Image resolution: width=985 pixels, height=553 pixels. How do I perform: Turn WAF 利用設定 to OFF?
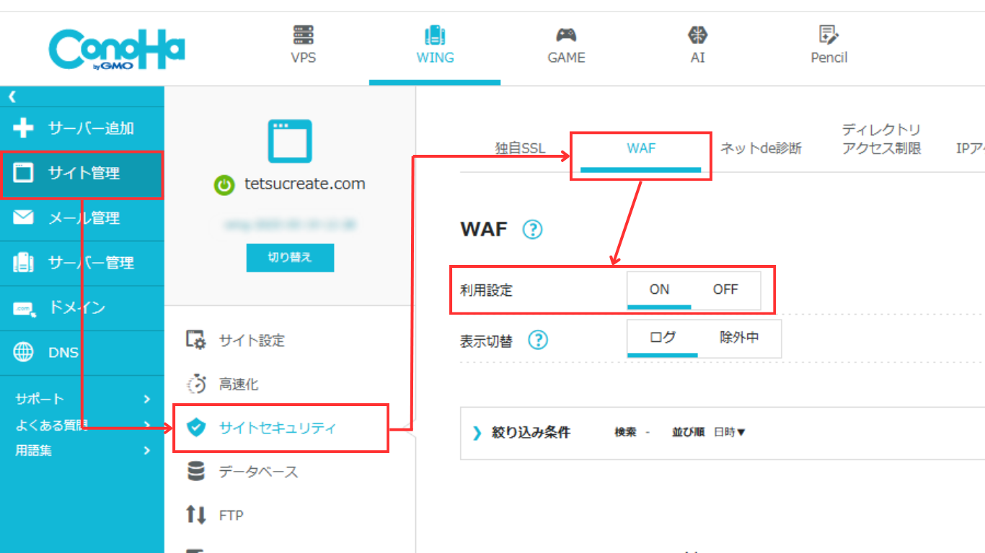point(725,289)
